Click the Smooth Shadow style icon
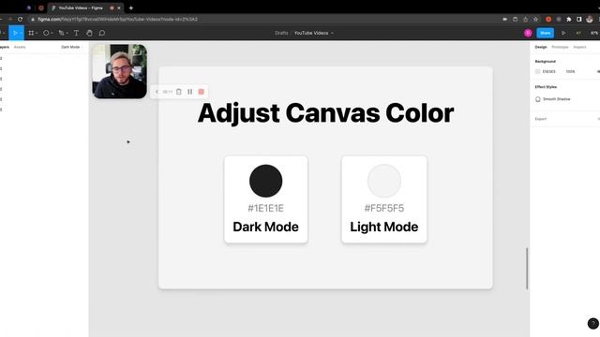This screenshot has height=337, width=600. (538, 99)
